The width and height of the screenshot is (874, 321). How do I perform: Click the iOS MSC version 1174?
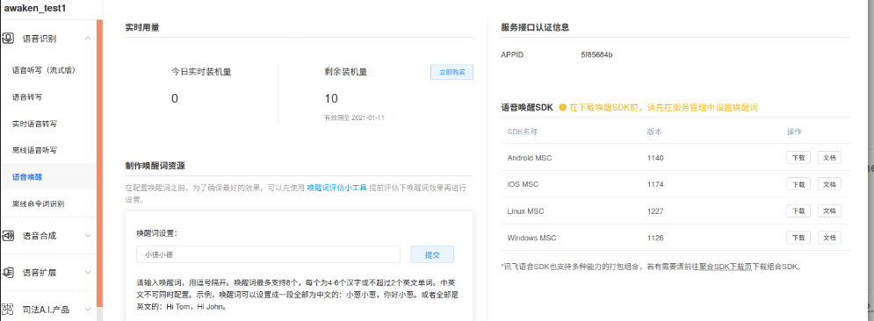click(655, 184)
